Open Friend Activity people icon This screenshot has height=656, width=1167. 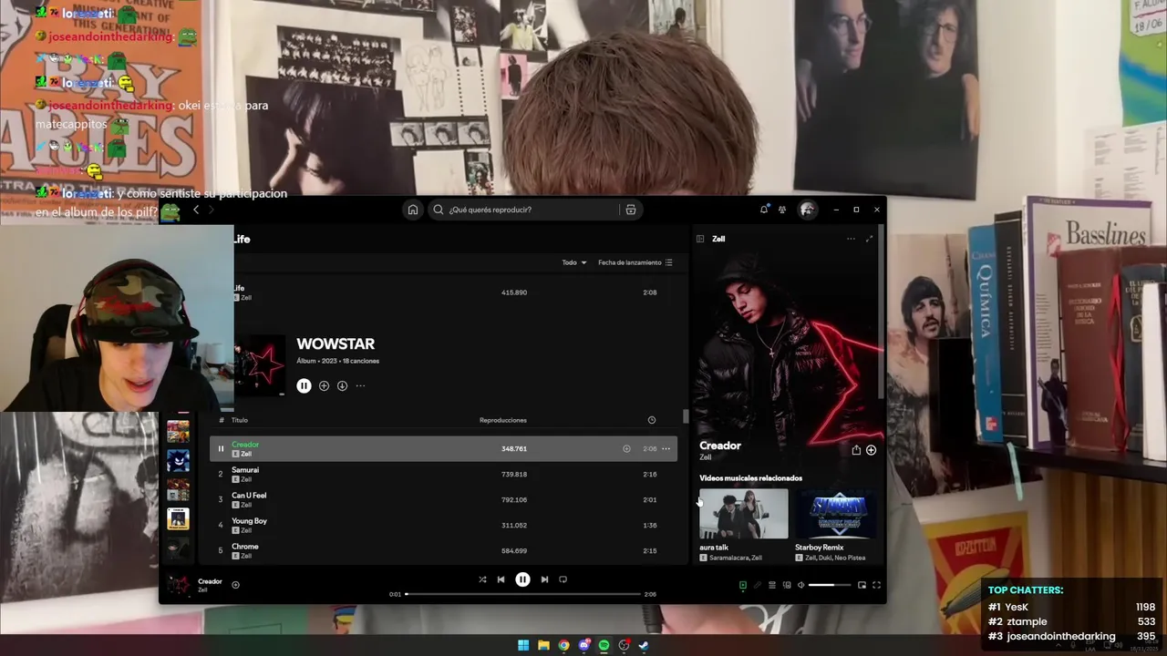click(782, 210)
